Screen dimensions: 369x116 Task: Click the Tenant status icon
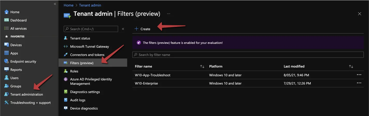[66, 38]
